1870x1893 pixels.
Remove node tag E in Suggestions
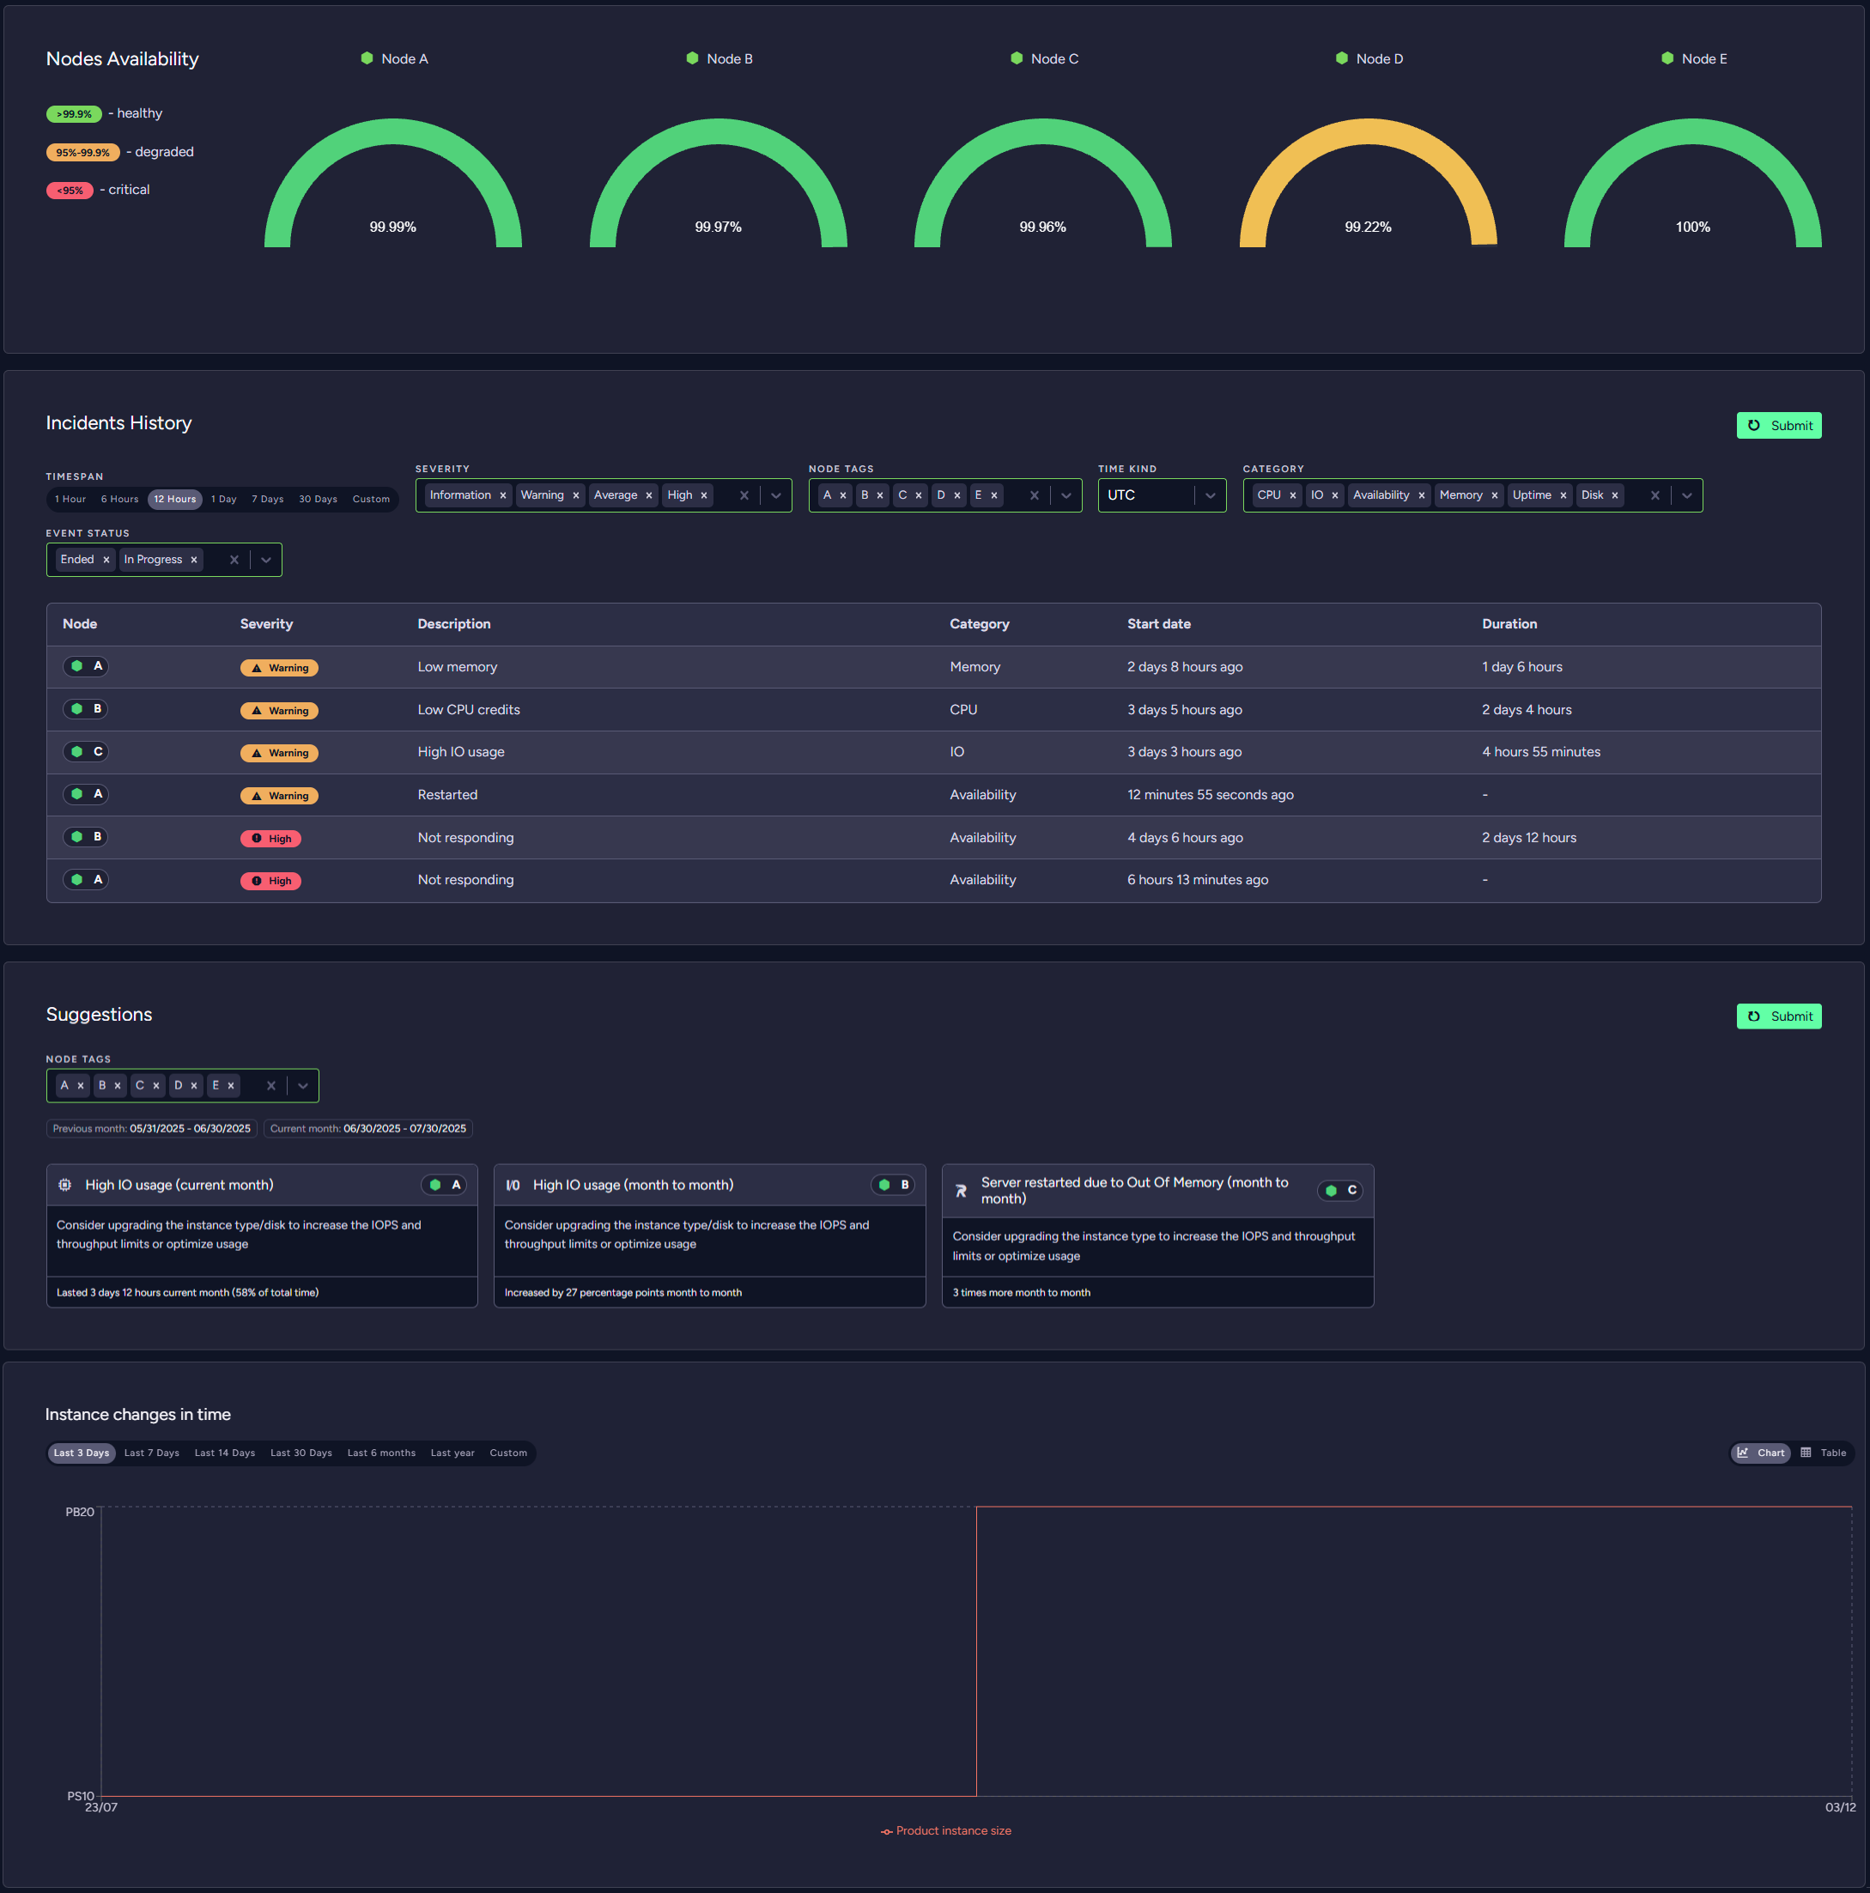(231, 1086)
